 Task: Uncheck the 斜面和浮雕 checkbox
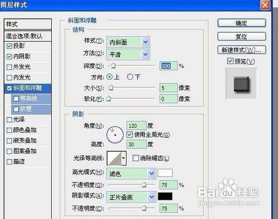[x=9, y=88]
